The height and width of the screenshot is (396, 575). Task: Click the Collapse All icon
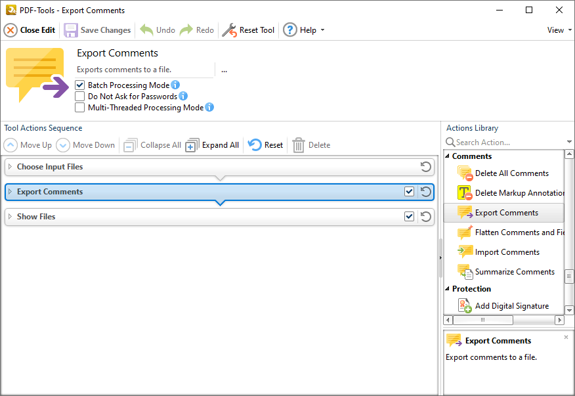click(x=130, y=145)
